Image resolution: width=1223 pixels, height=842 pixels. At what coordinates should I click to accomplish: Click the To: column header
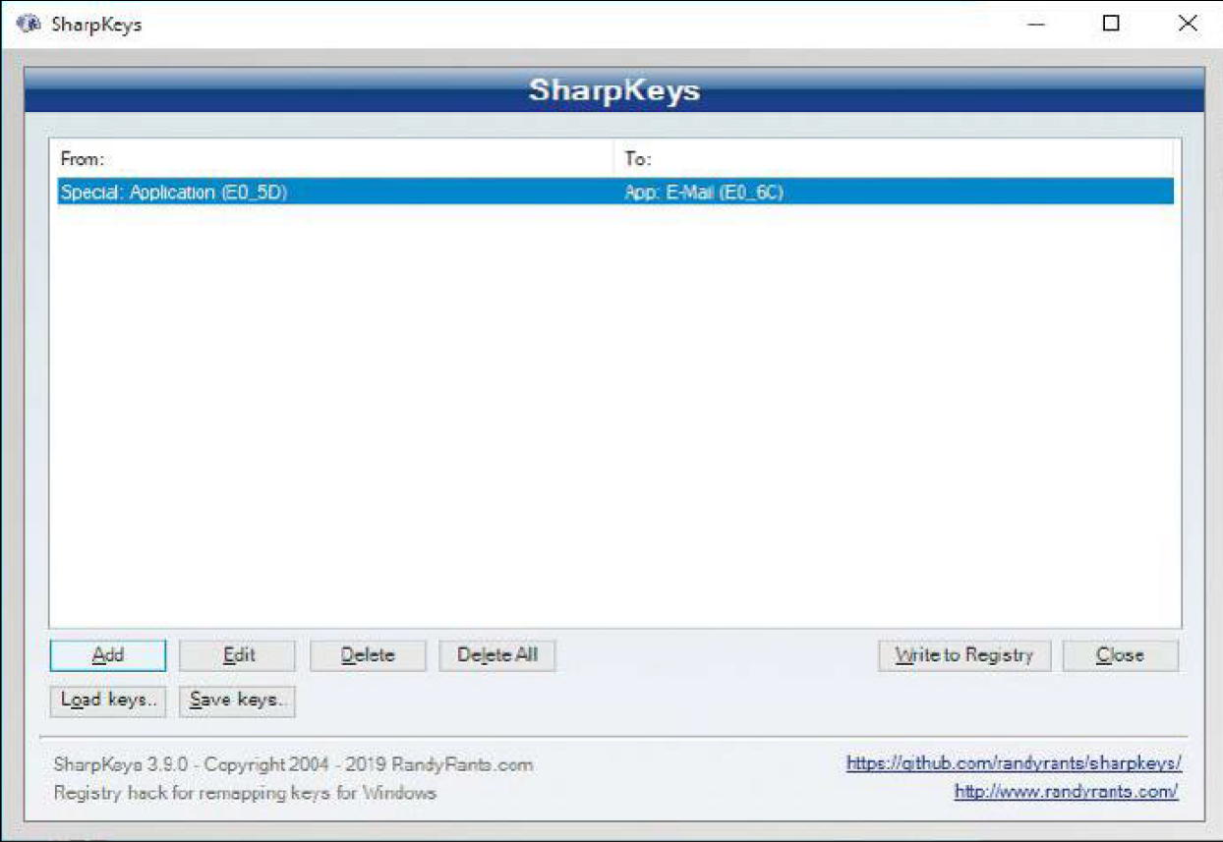click(895, 158)
